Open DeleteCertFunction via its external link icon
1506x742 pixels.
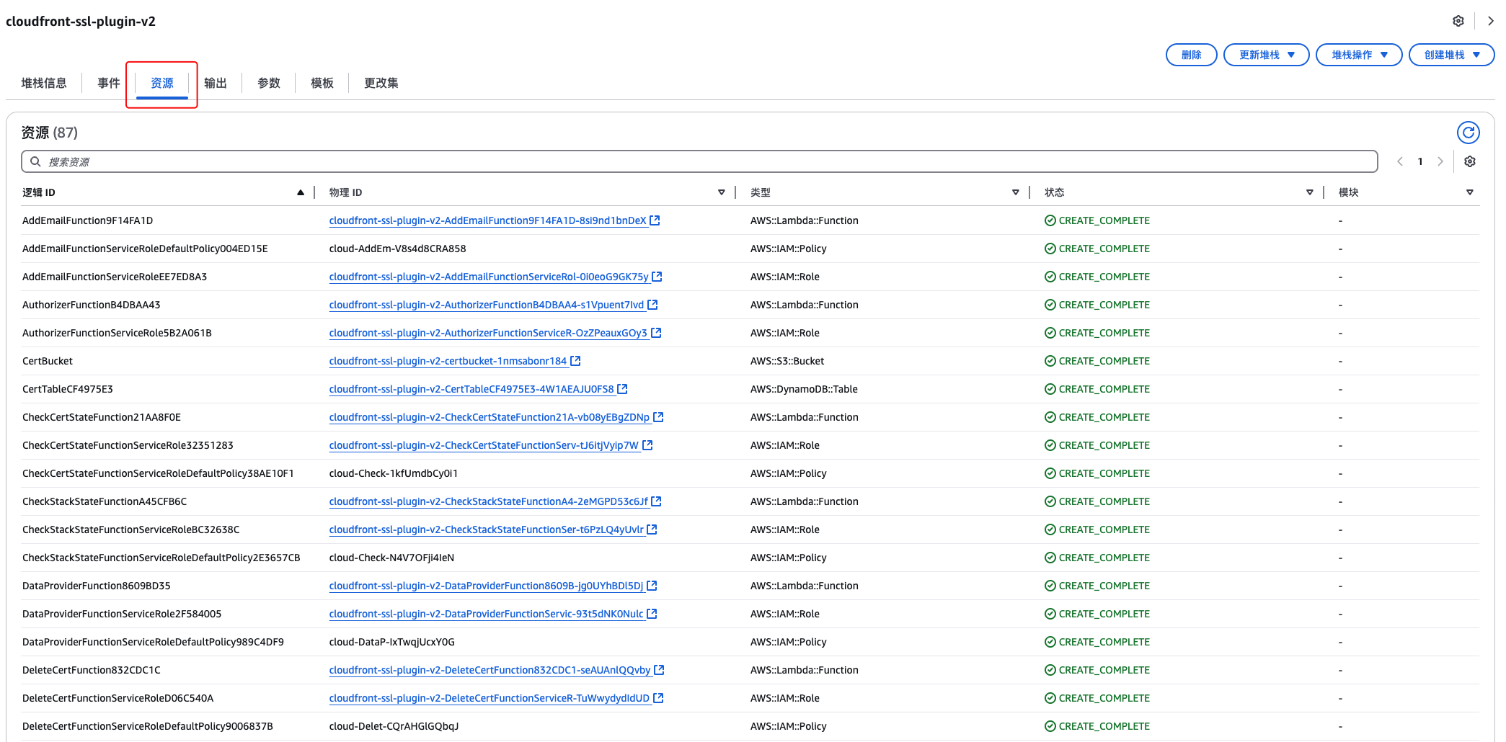[x=658, y=670]
